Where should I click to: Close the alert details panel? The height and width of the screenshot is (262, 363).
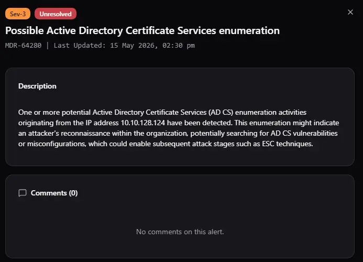350,12
